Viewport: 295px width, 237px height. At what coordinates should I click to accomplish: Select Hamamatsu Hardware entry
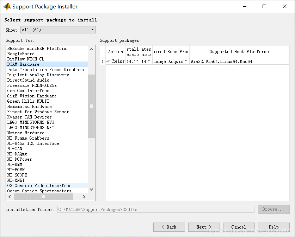[x=47, y=107]
